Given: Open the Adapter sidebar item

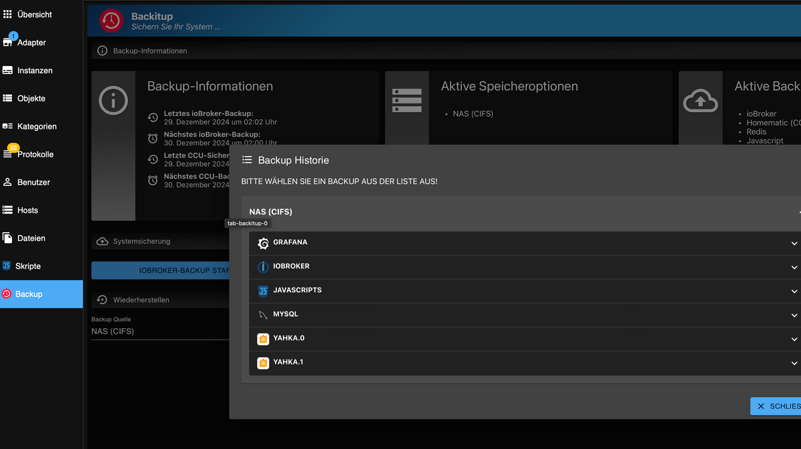Looking at the screenshot, I should click(41, 42).
